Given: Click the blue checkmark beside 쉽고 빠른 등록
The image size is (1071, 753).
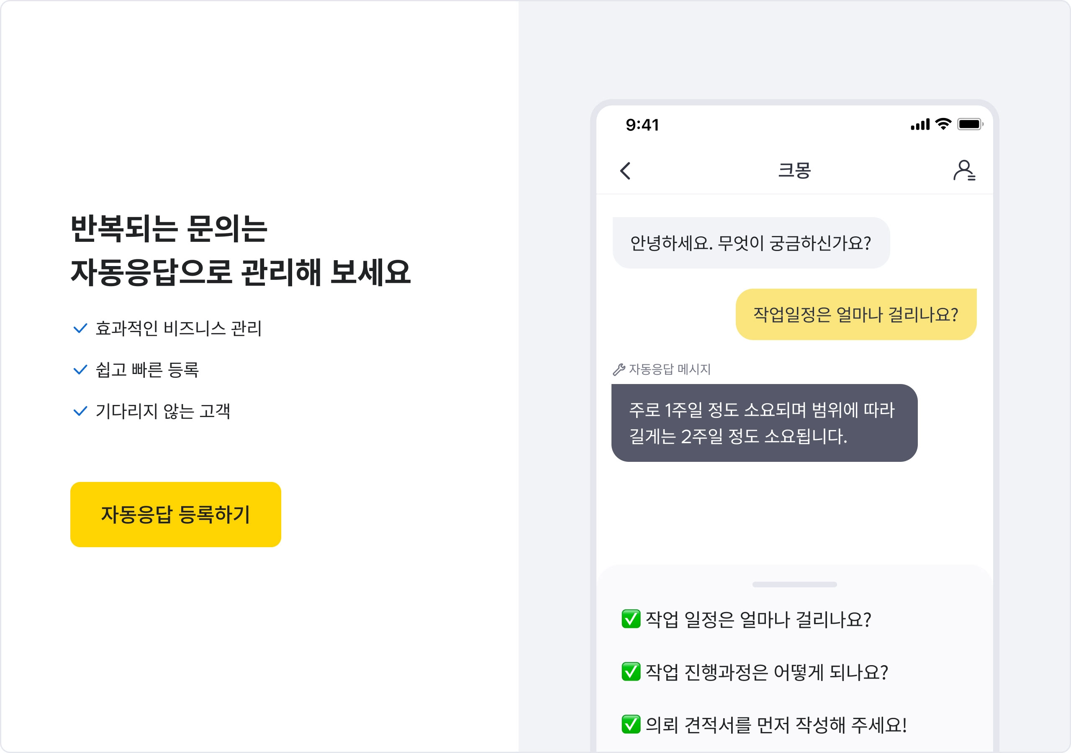Looking at the screenshot, I should coord(80,370).
